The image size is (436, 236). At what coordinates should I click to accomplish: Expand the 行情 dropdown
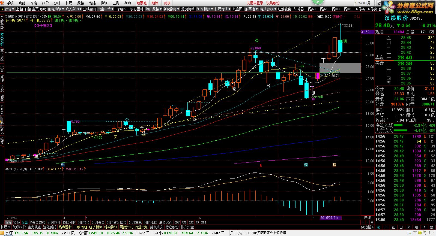point(10,9)
